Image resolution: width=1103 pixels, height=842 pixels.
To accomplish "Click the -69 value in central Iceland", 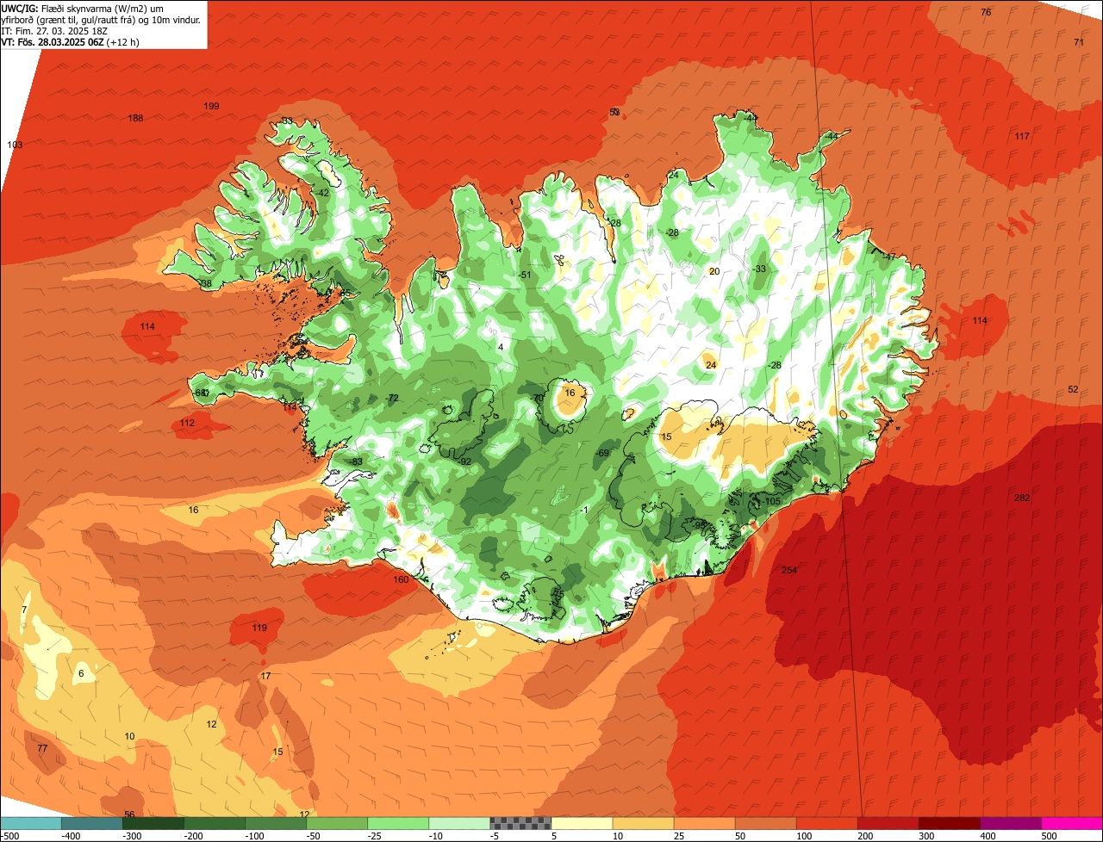I will [602, 453].
